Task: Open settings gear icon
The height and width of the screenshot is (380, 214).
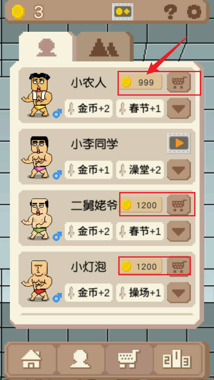Action: 194,12
